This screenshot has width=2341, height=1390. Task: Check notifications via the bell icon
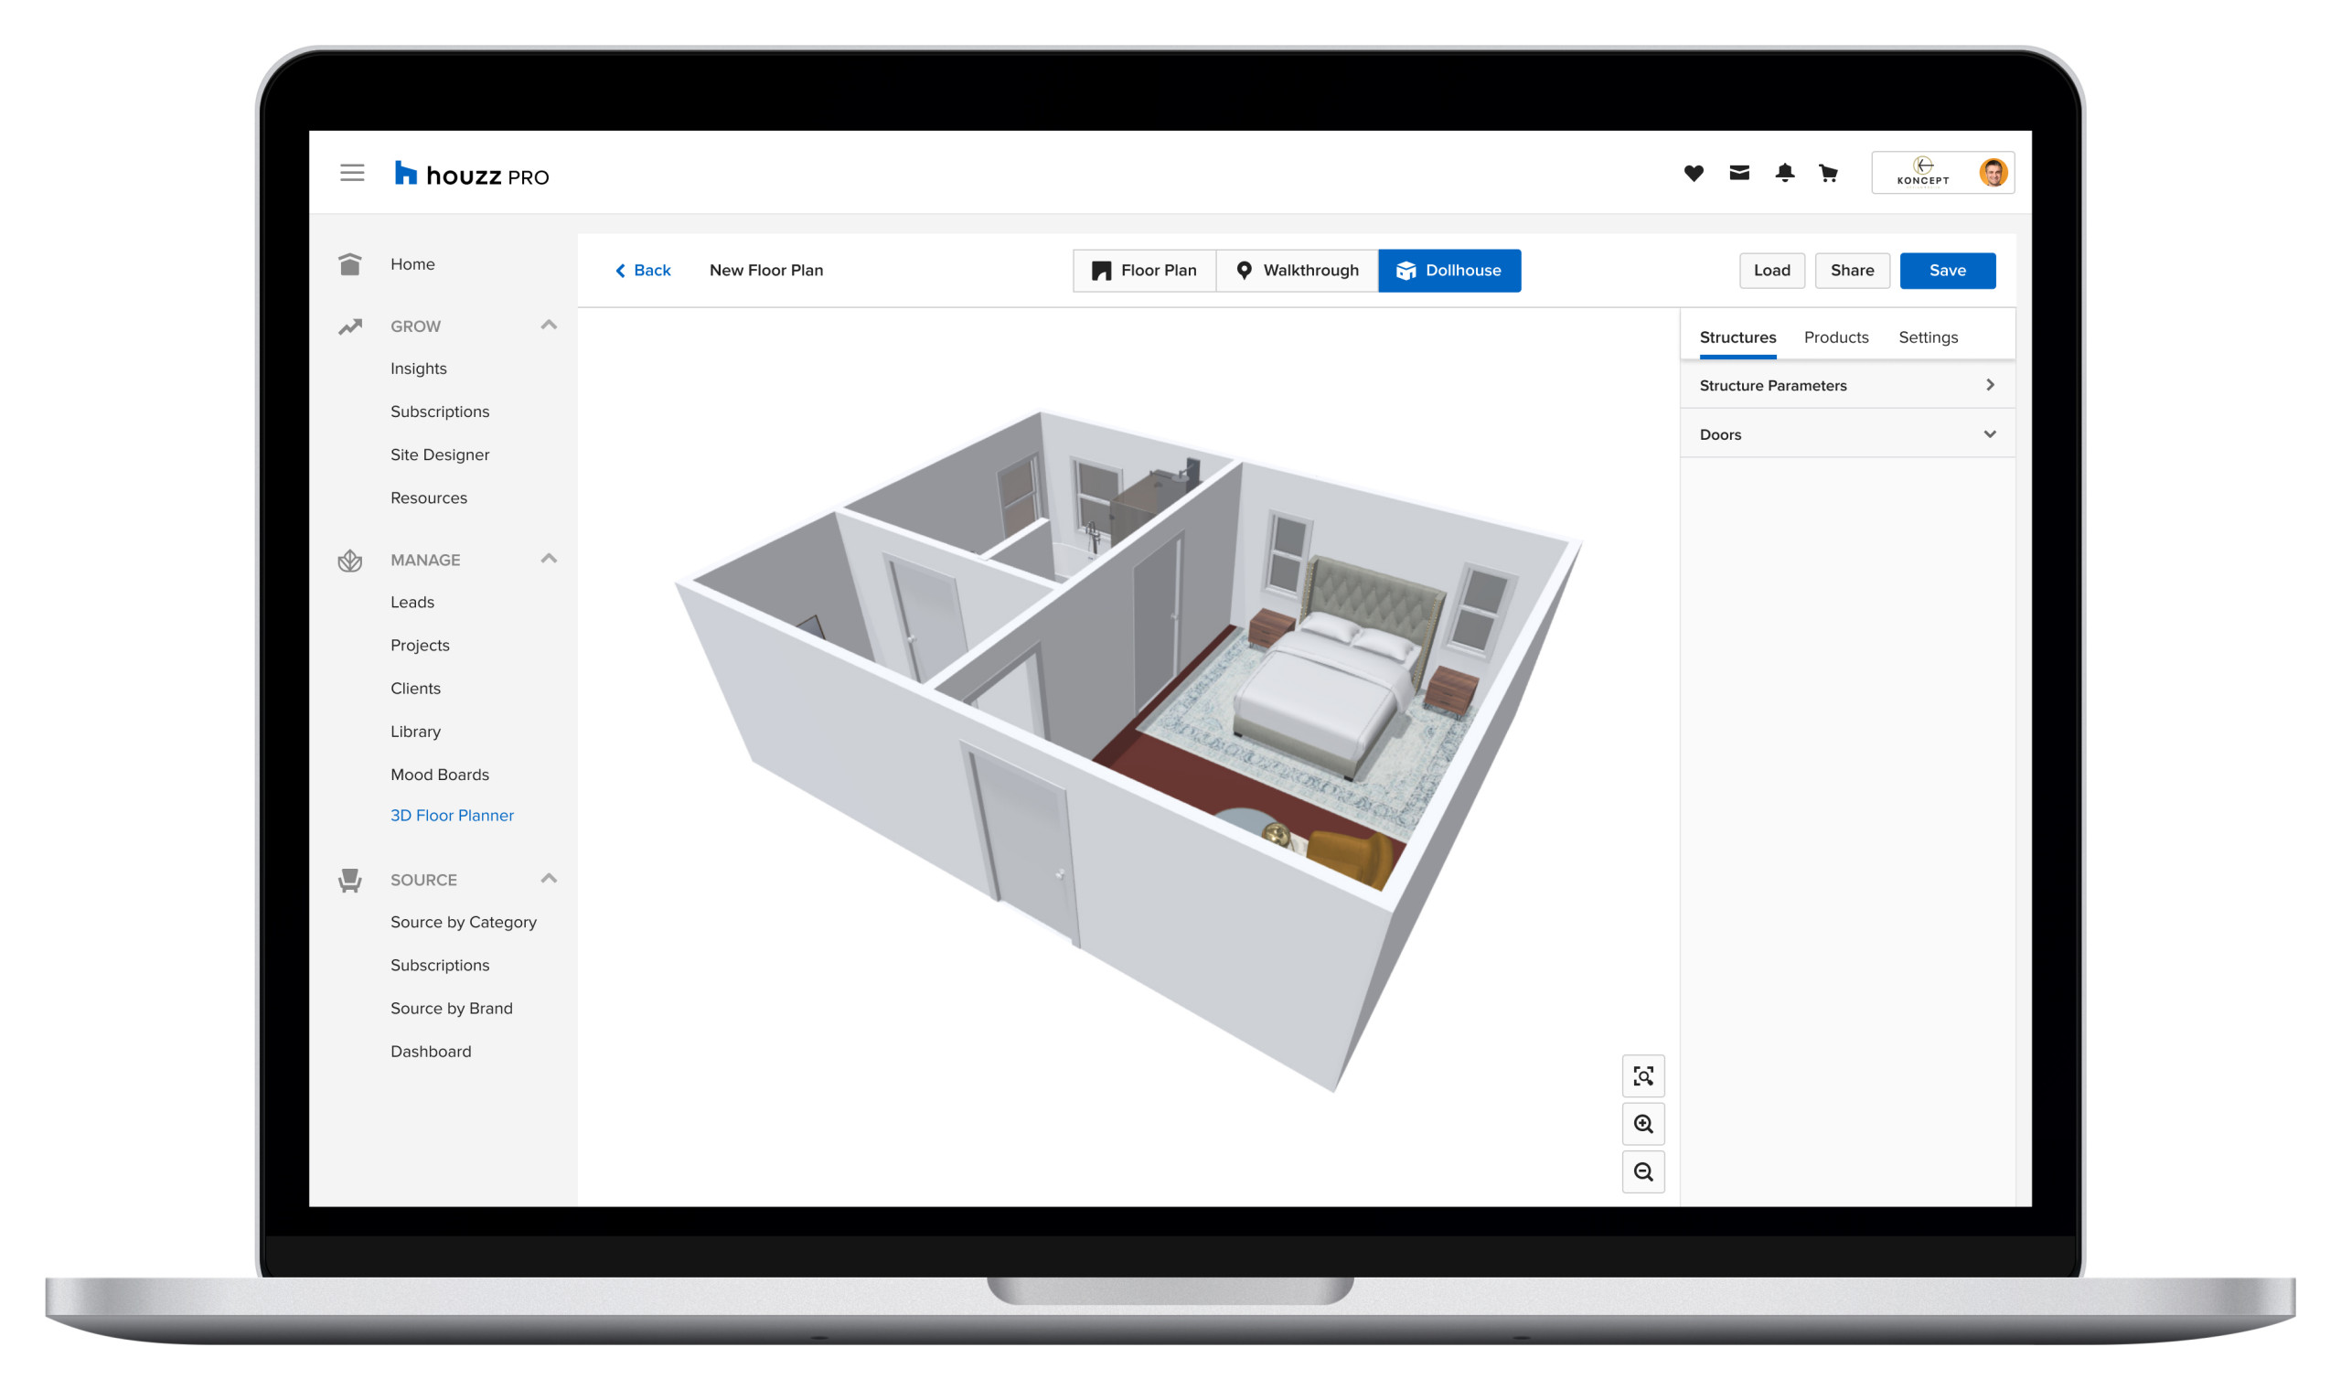pos(1785,172)
